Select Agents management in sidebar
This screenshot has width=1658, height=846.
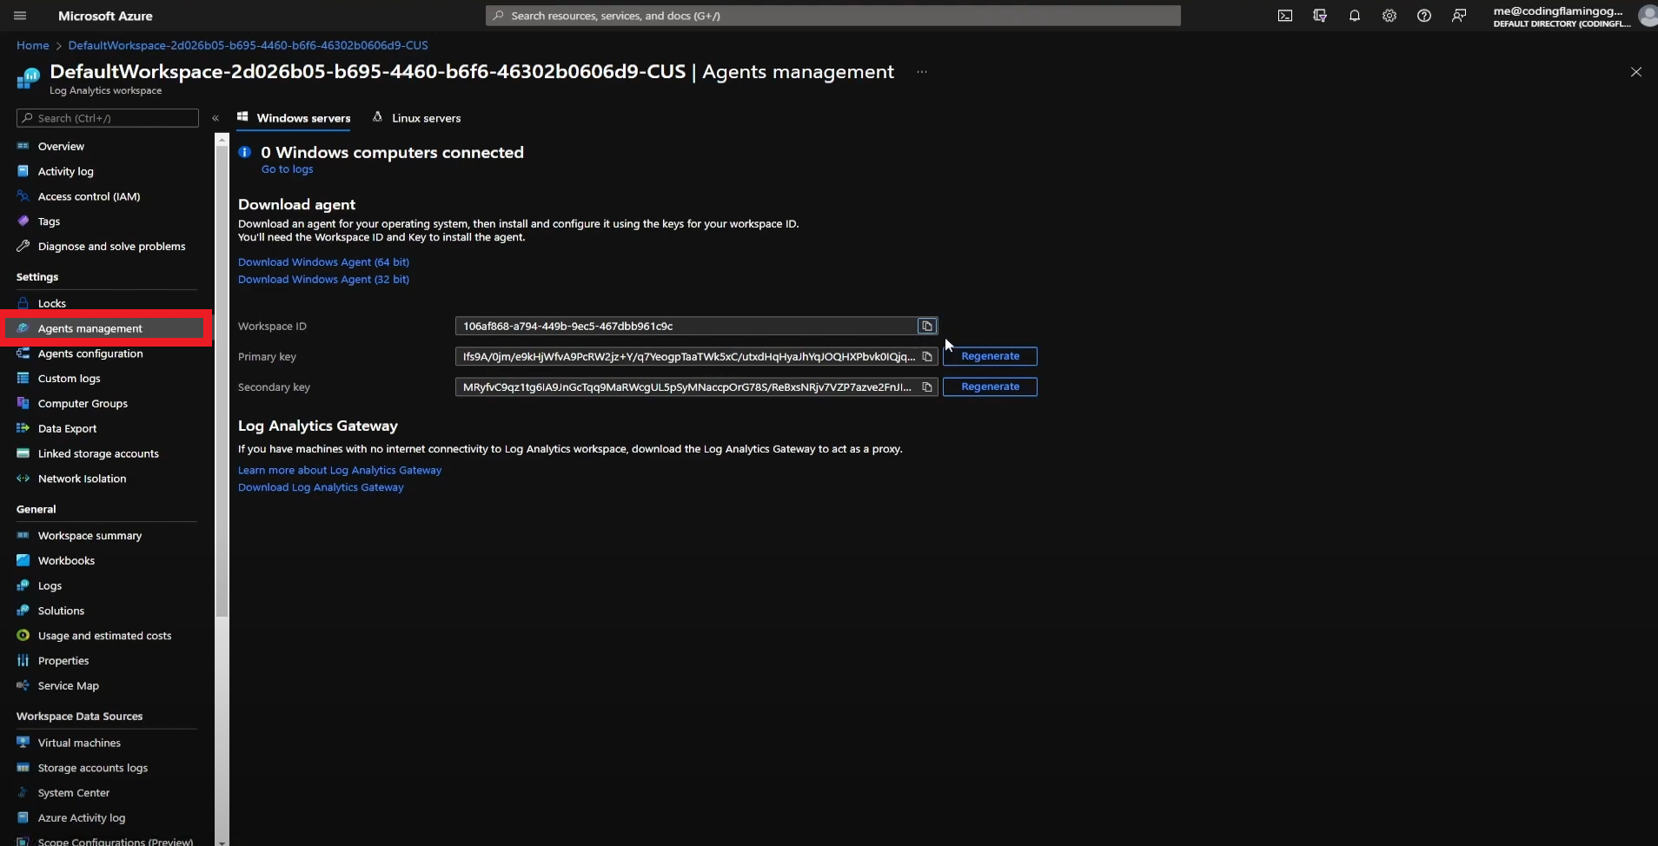104,328
